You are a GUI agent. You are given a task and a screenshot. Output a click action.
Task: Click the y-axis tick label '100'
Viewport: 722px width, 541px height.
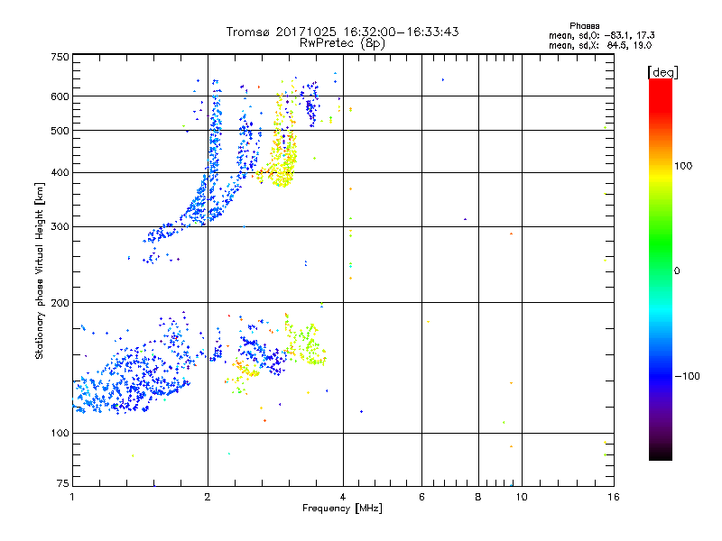[x=60, y=433]
